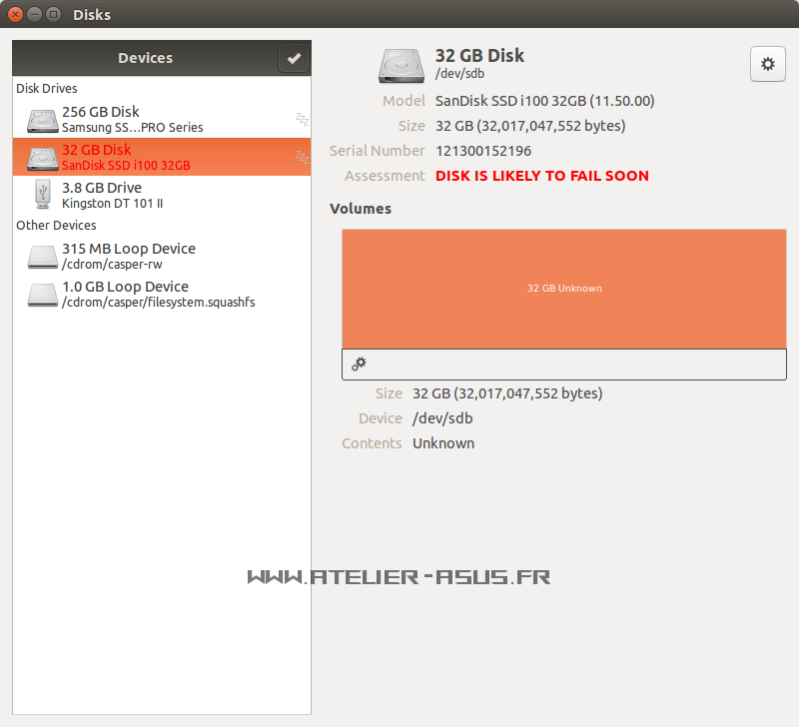Click standby zzz icon beside Samsung disk
The height and width of the screenshot is (727, 799).
coord(302,120)
